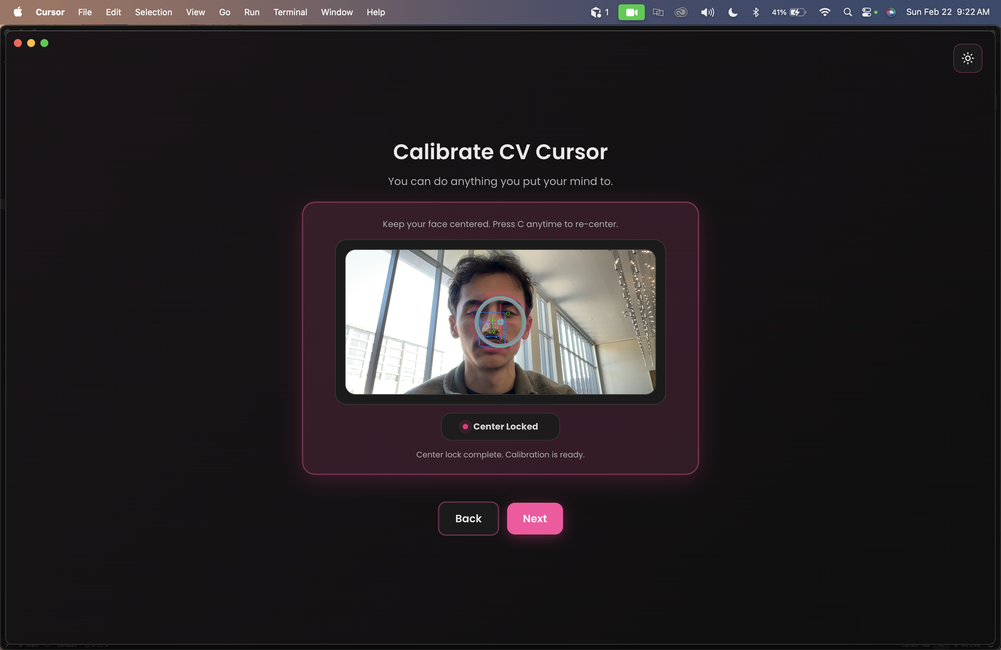Screen dimensions: 1001x650
Task: Click the Center Locked status pill
Action: pyautogui.click(x=500, y=426)
